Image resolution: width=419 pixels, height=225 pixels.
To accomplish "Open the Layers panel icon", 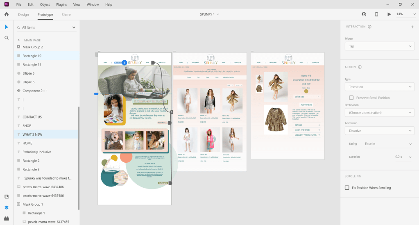I will (7, 207).
